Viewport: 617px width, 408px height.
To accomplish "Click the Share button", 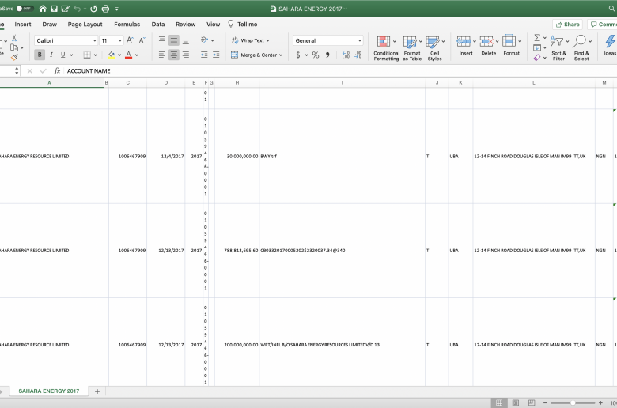I will pyautogui.click(x=567, y=25).
